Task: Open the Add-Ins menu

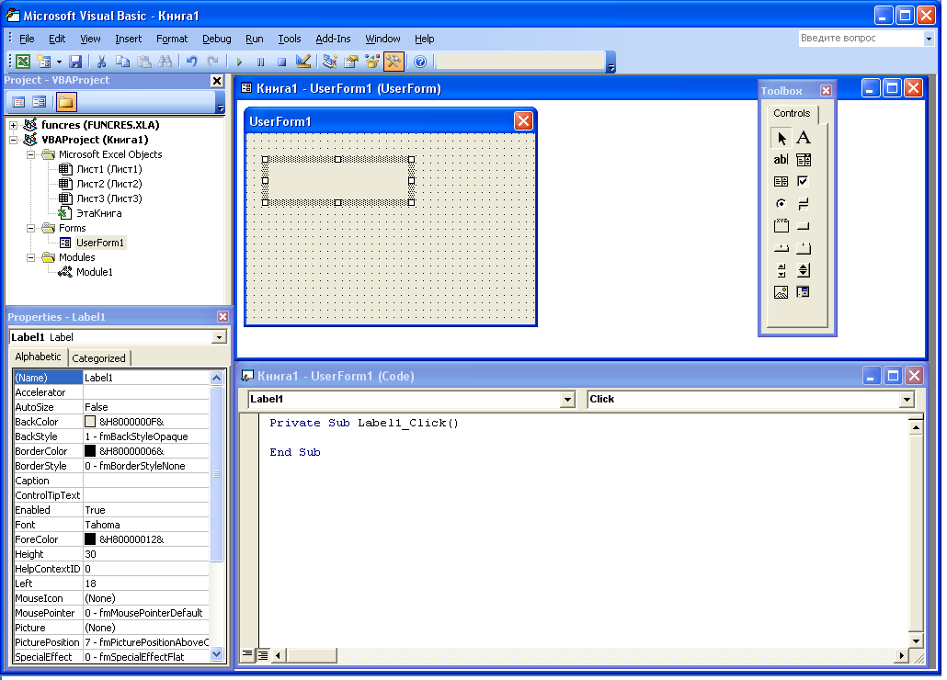Action: [x=333, y=39]
